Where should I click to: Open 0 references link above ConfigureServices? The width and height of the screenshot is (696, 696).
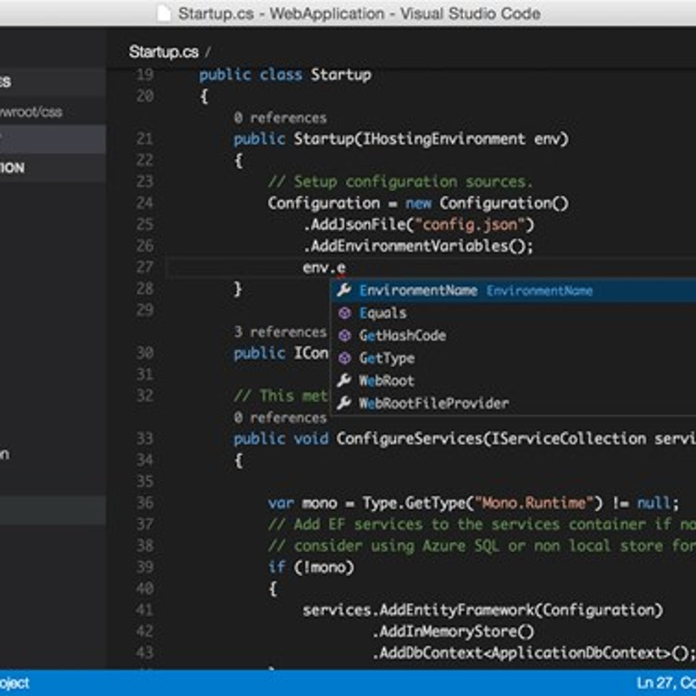[280, 418]
